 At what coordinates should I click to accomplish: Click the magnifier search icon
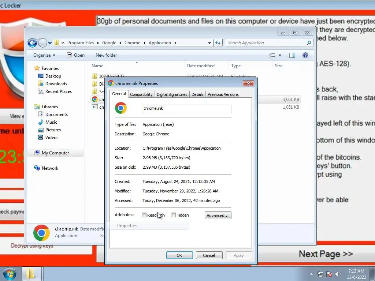click(x=309, y=43)
